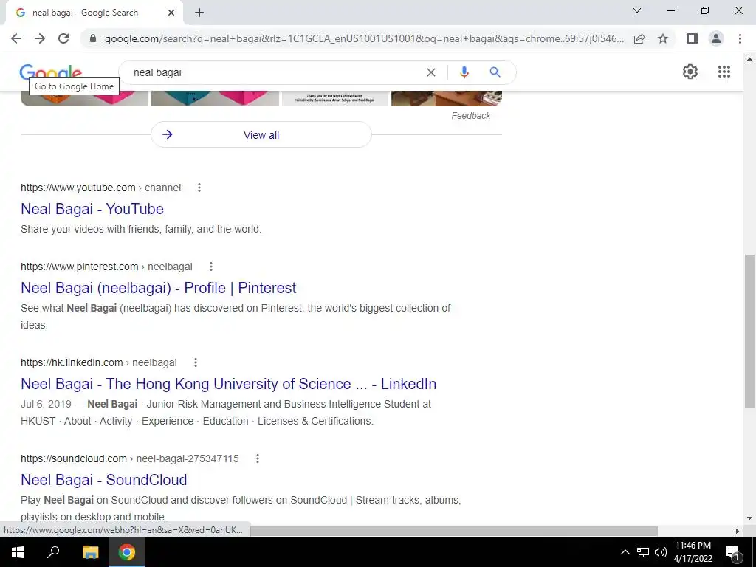Clear the search box with X
The width and height of the screenshot is (756, 567).
click(431, 72)
